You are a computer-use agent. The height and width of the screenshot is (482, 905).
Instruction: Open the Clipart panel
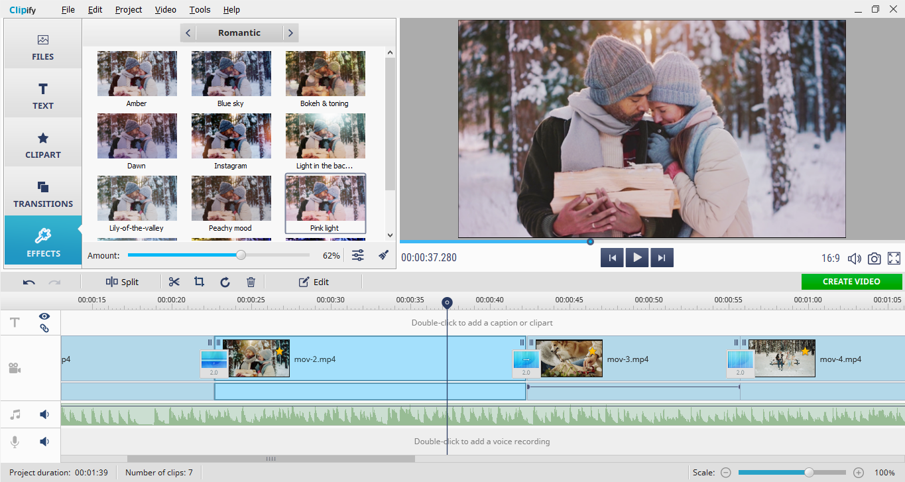click(x=43, y=143)
